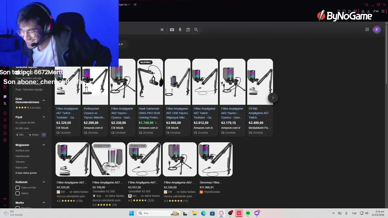Open the browser AI assistant button
This screenshot has height=218, width=388.
[x=376, y=11]
